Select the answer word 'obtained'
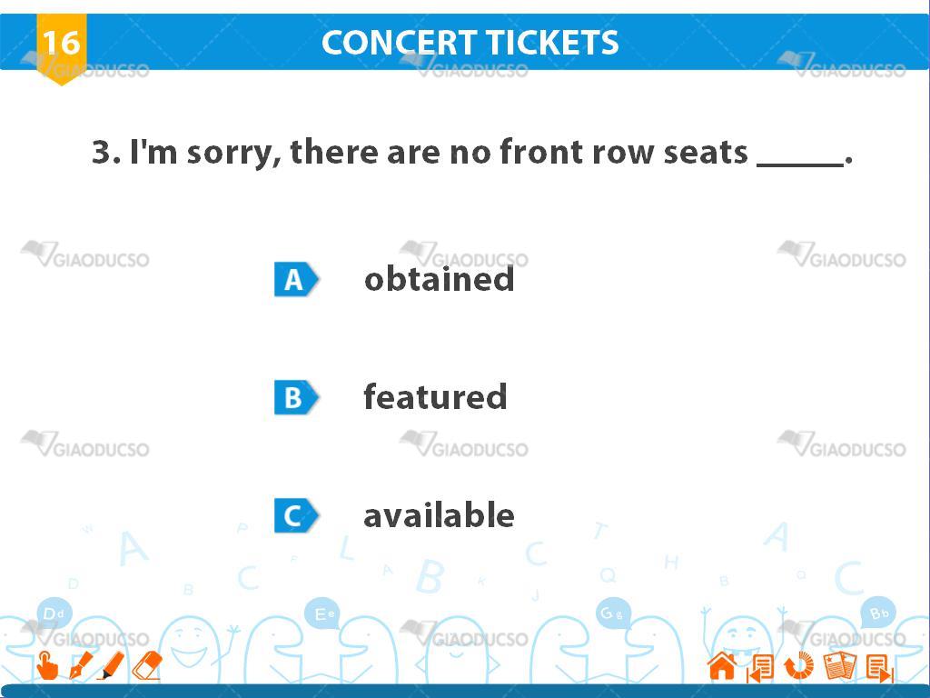This screenshot has height=698, width=930. pyautogui.click(x=439, y=278)
